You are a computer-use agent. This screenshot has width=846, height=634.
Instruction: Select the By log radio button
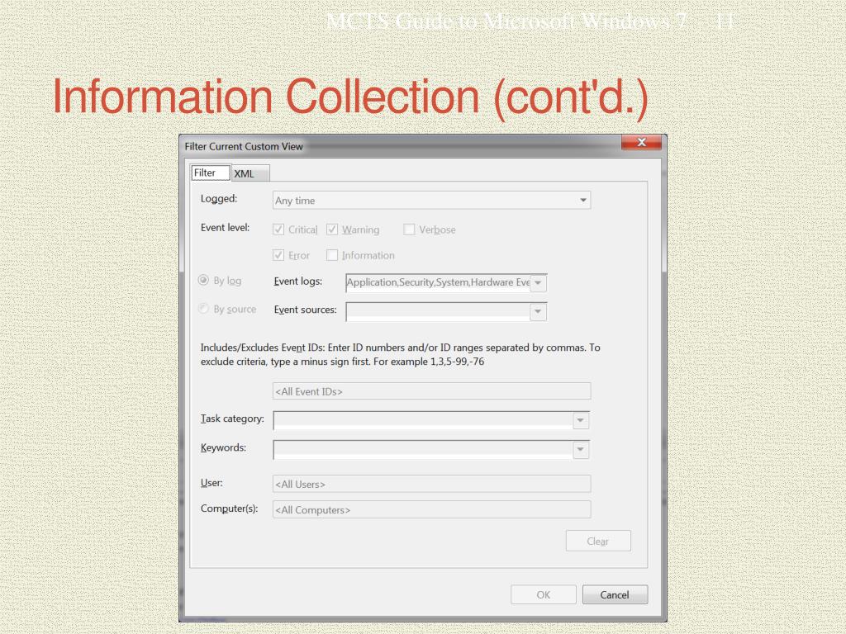pos(203,280)
